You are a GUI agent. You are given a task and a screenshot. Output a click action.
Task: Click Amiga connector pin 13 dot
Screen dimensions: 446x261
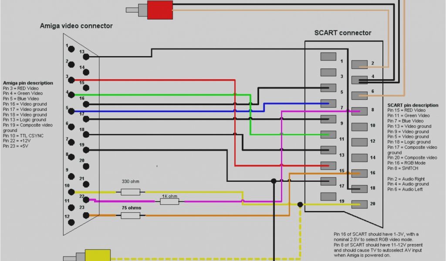[86, 57]
